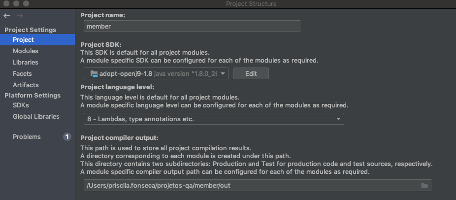Click the Problems count badge
The height and width of the screenshot is (200, 456).
pos(67,137)
